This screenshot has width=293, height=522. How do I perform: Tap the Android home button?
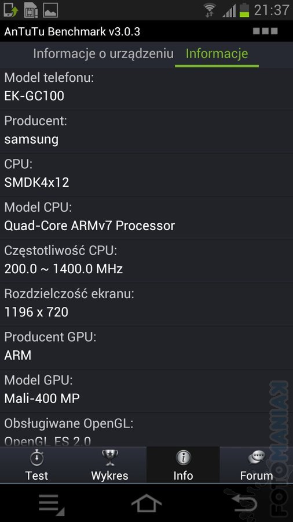146,503
